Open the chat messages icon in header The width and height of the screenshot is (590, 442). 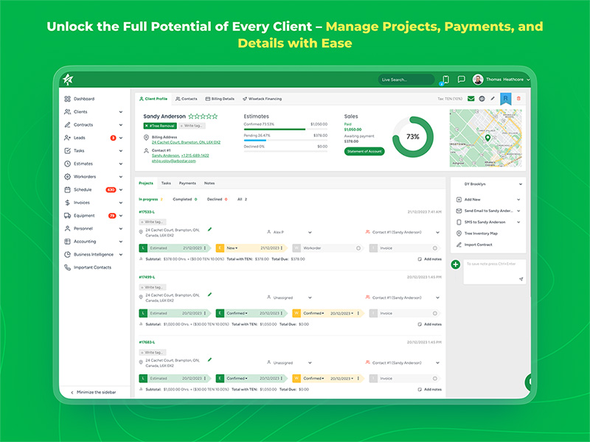(461, 80)
